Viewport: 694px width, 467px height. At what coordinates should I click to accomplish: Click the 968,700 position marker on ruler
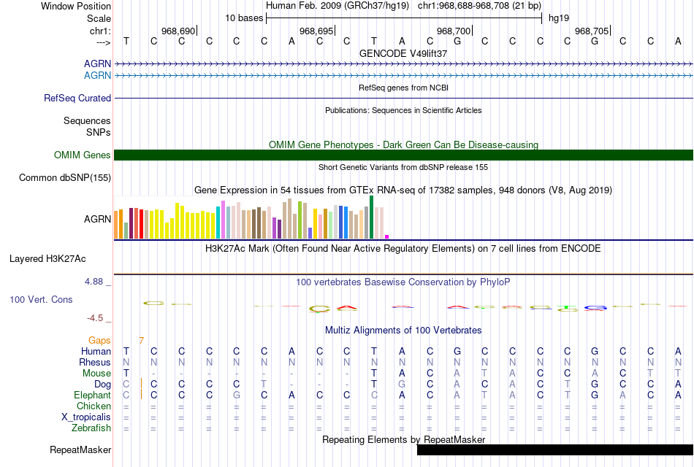[x=454, y=31]
